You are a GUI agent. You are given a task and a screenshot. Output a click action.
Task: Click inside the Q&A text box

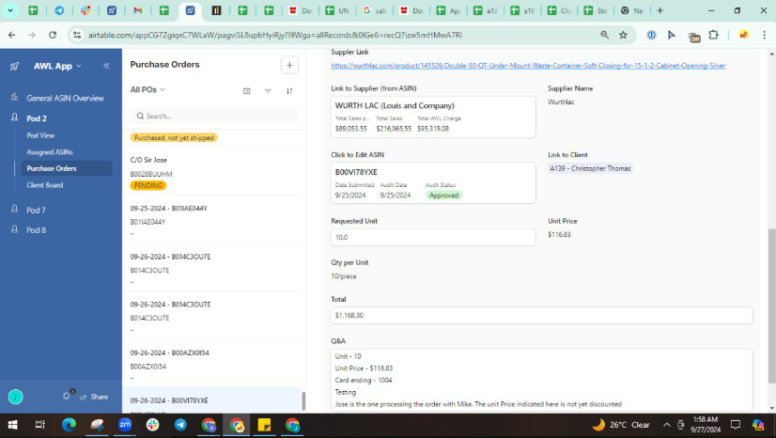[541, 380]
